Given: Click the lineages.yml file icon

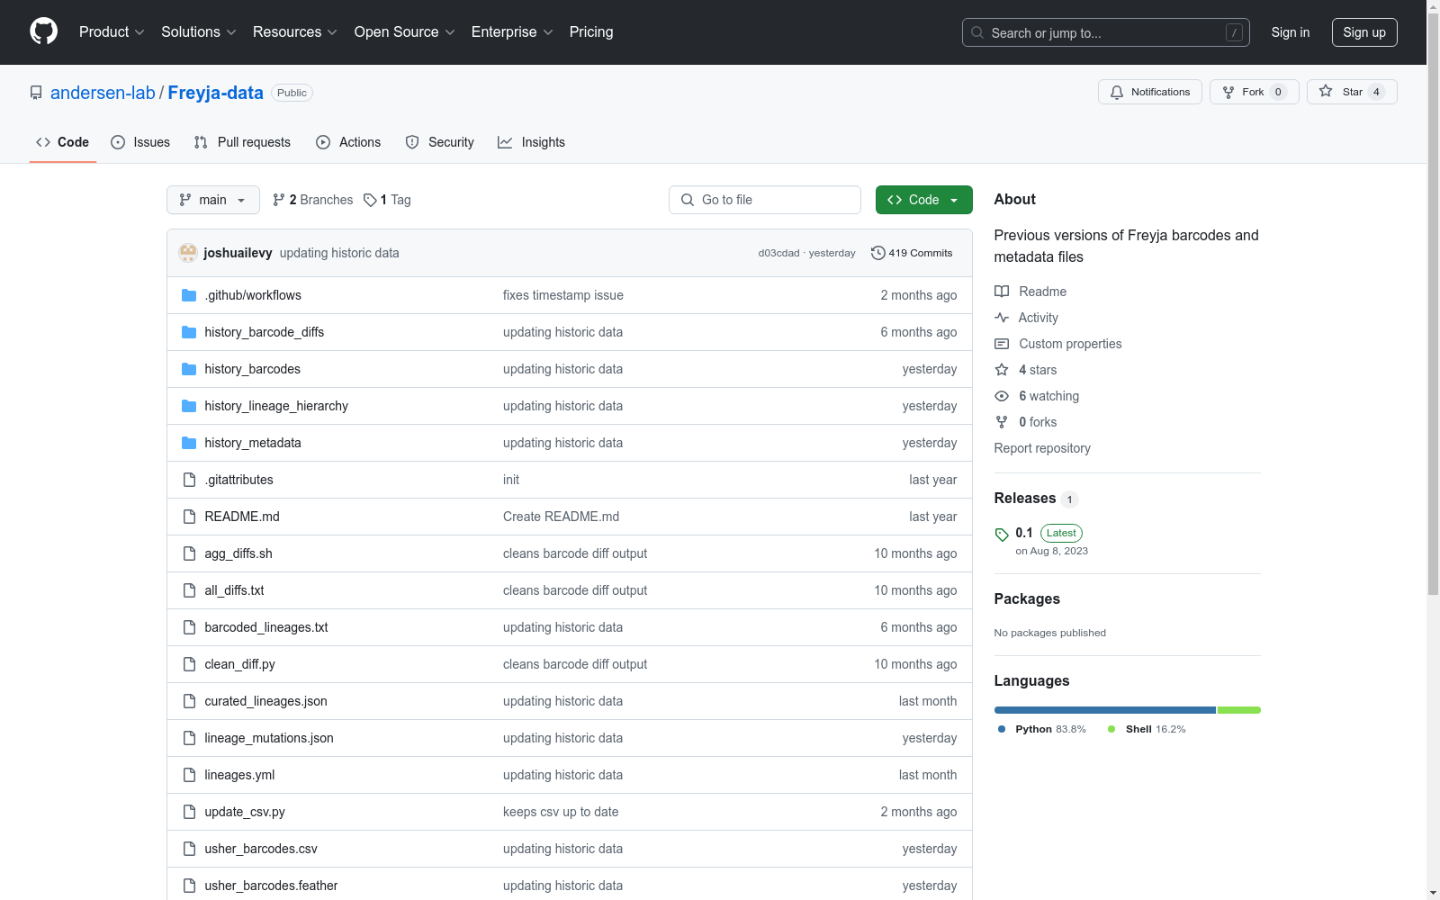Looking at the screenshot, I should click(x=189, y=775).
